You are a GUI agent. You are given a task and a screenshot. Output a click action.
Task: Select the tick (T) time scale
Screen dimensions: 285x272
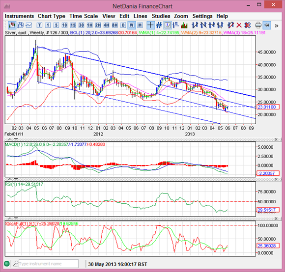pos(39,25)
